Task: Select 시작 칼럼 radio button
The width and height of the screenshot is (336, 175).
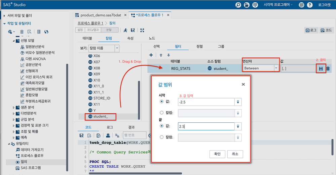Action: 161,113
